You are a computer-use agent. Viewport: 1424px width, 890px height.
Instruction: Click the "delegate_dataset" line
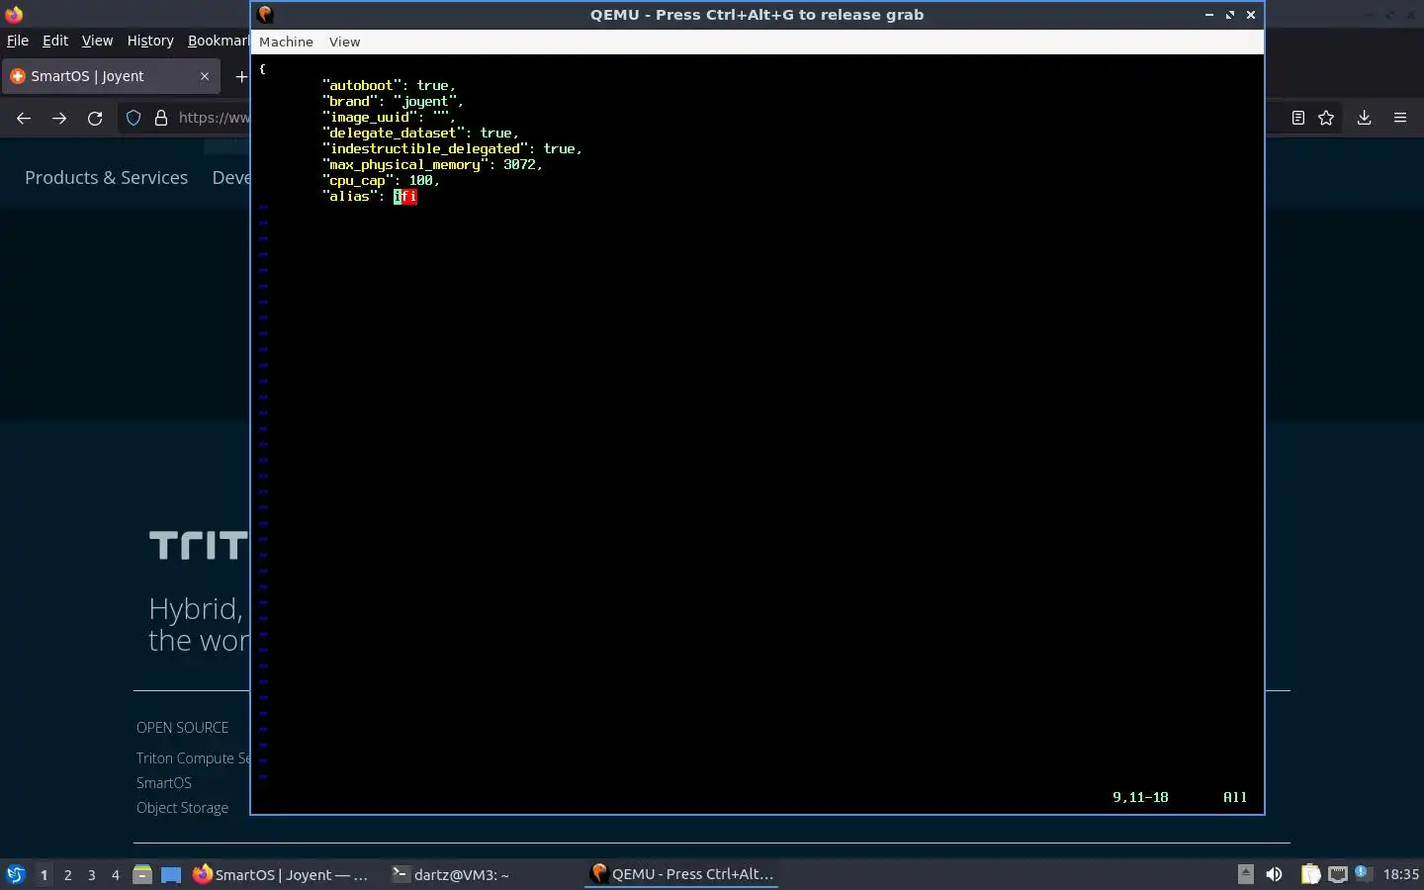(x=420, y=133)
